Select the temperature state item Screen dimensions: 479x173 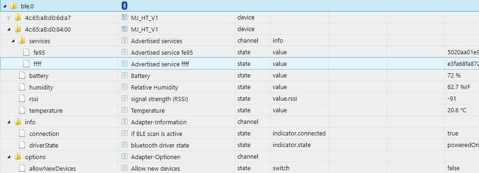click(x=46, y=110)
